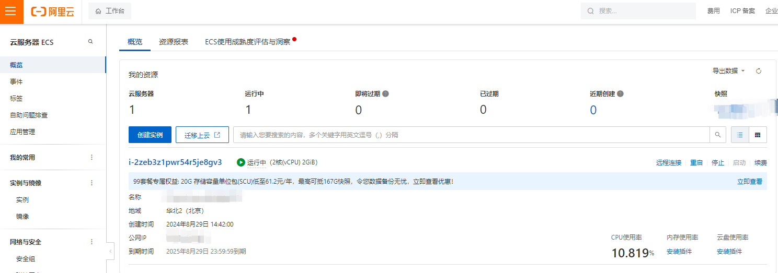Click the 创建实例 button
The height and width of the screenshot is (273, 778).
[x=150, y=135]
